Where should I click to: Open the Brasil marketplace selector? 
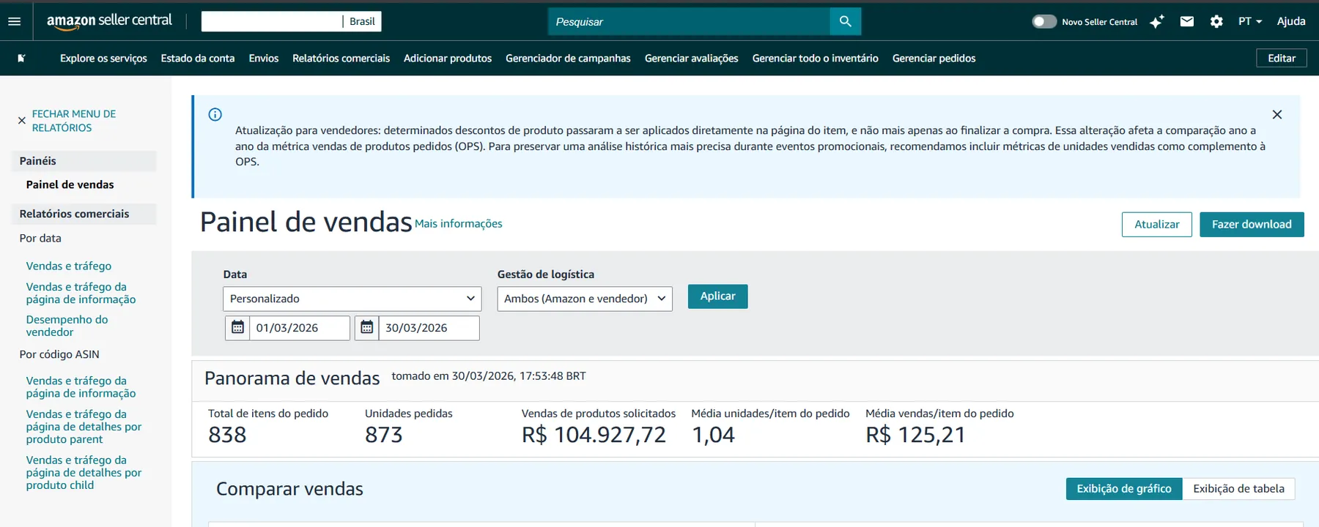pos(362,21)
